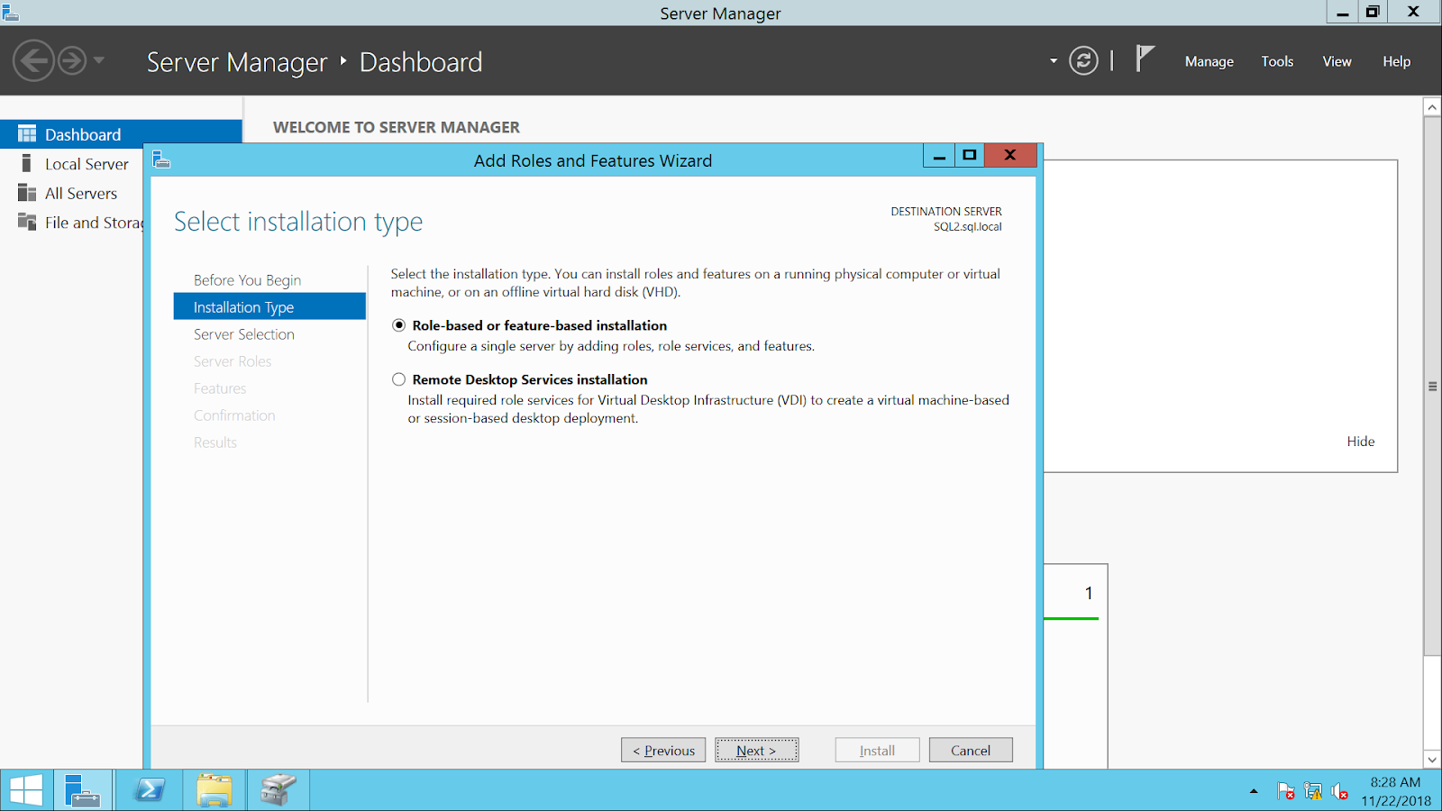
Task: Expand the dropdown arrow beside Refresh
Action: (1054, 61)
